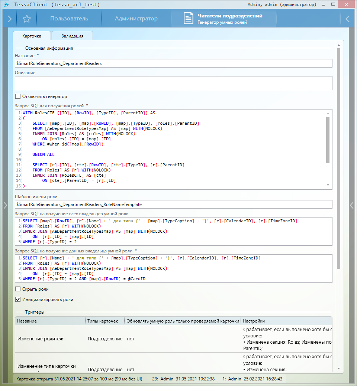Click the 'Название' text field
The image size is (357, 386).
(x=173, y=63)
